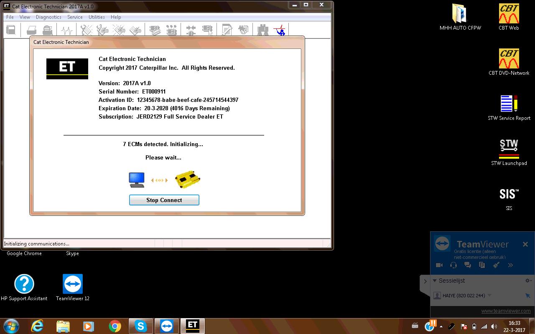Open the Utilities menu
Image resolution: width=535 pixels, height=334 pixels.
[97, 17]
